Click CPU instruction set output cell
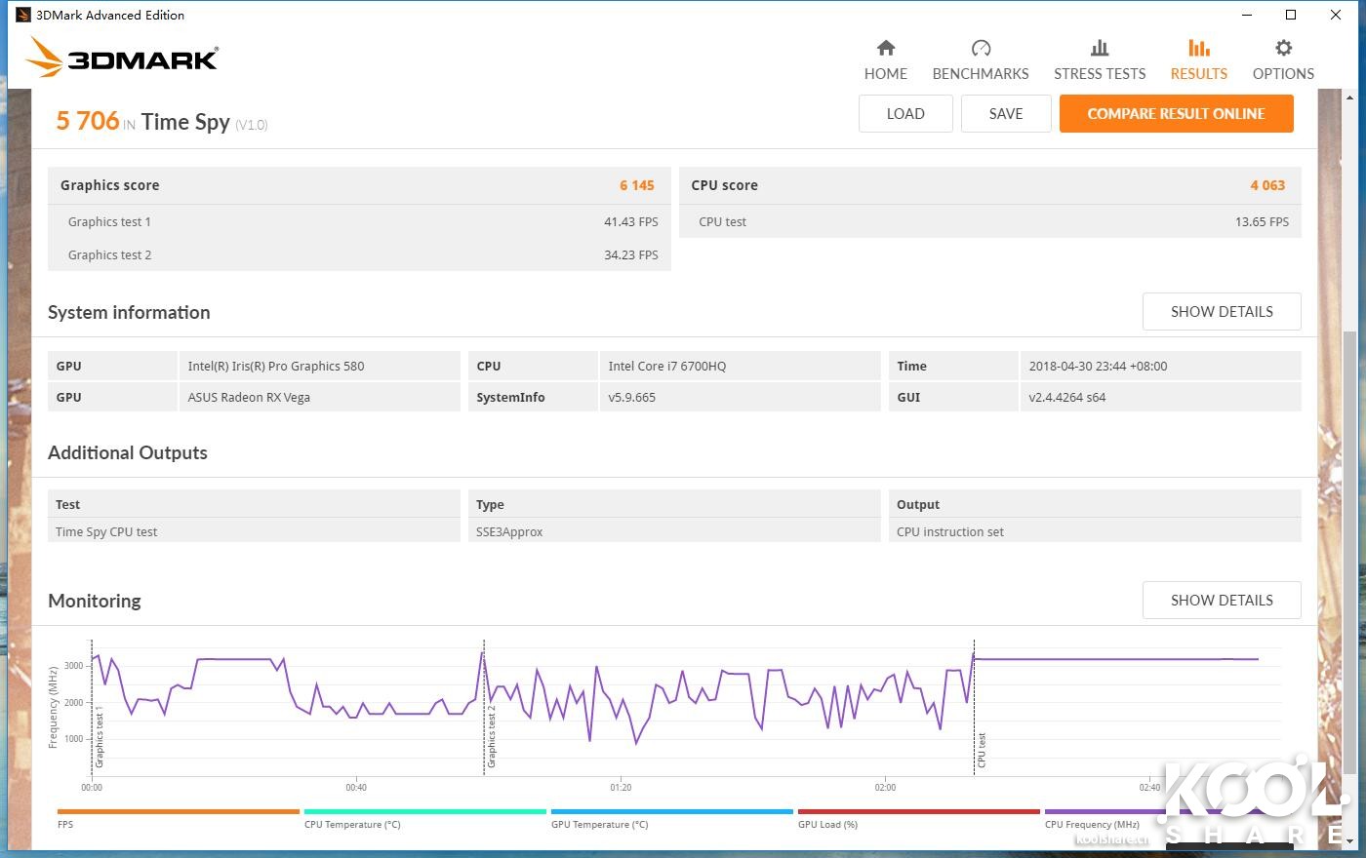 tap(1095, 531)
